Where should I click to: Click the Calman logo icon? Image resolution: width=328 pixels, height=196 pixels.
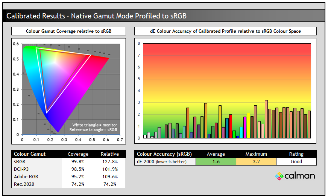point(279,176)
